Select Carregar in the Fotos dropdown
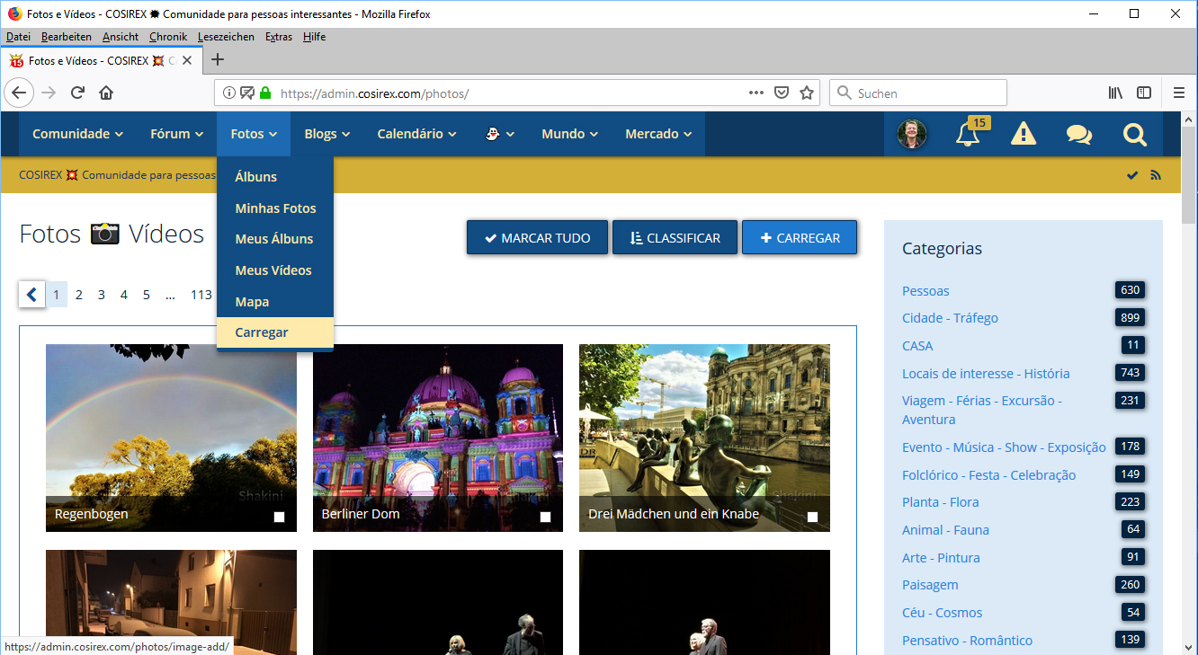 pyautogui.click(x=262, y=332)
